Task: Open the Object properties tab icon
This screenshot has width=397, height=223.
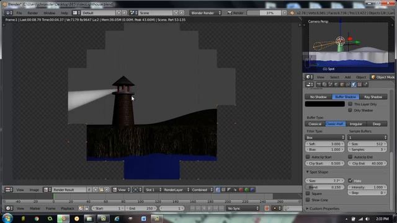Action: (x=342, y=85)
